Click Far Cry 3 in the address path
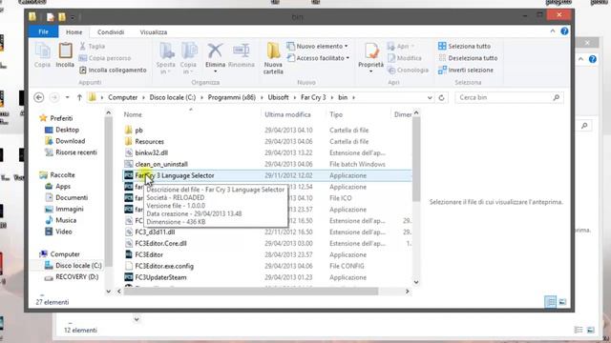611x343 pixels. click(x=313, y=97)
